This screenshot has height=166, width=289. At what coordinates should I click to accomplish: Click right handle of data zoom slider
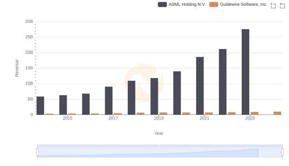coord(282,152)
